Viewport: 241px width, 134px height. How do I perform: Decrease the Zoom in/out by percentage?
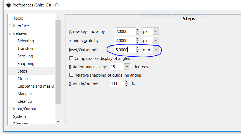point(126,85)
